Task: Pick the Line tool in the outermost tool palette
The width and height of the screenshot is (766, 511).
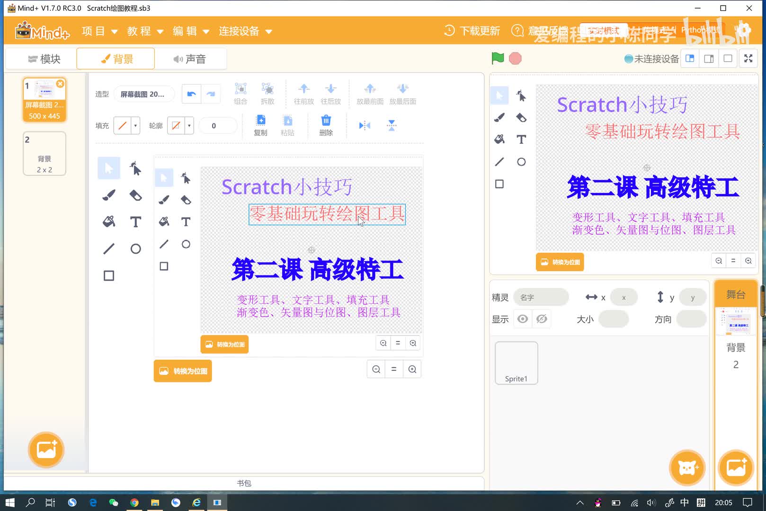Action: pyautogui.click(x=109, y=248)
